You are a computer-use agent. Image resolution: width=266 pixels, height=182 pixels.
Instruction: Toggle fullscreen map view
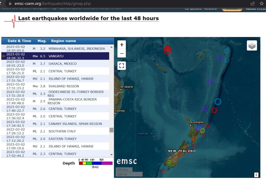(x=122, y=66)
